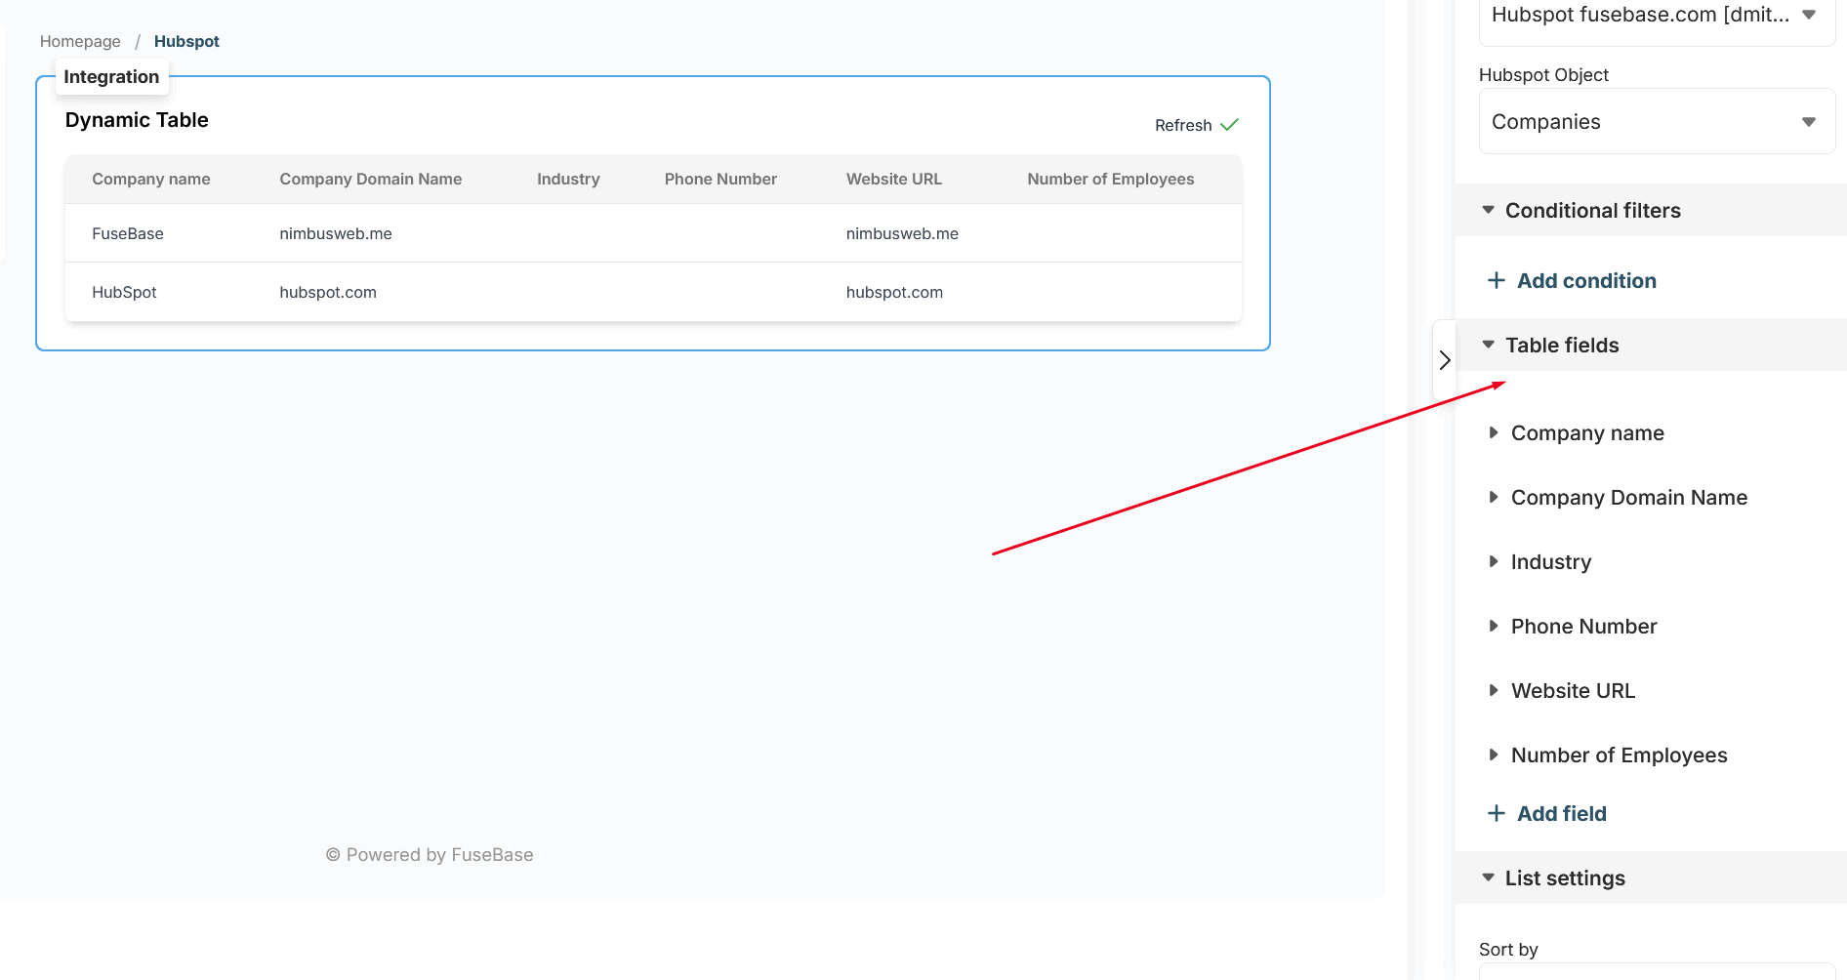Viewport: 1847px width, 980px height.
Task: Click the Hubspot breadcrumb
Action: pos(186,41)
